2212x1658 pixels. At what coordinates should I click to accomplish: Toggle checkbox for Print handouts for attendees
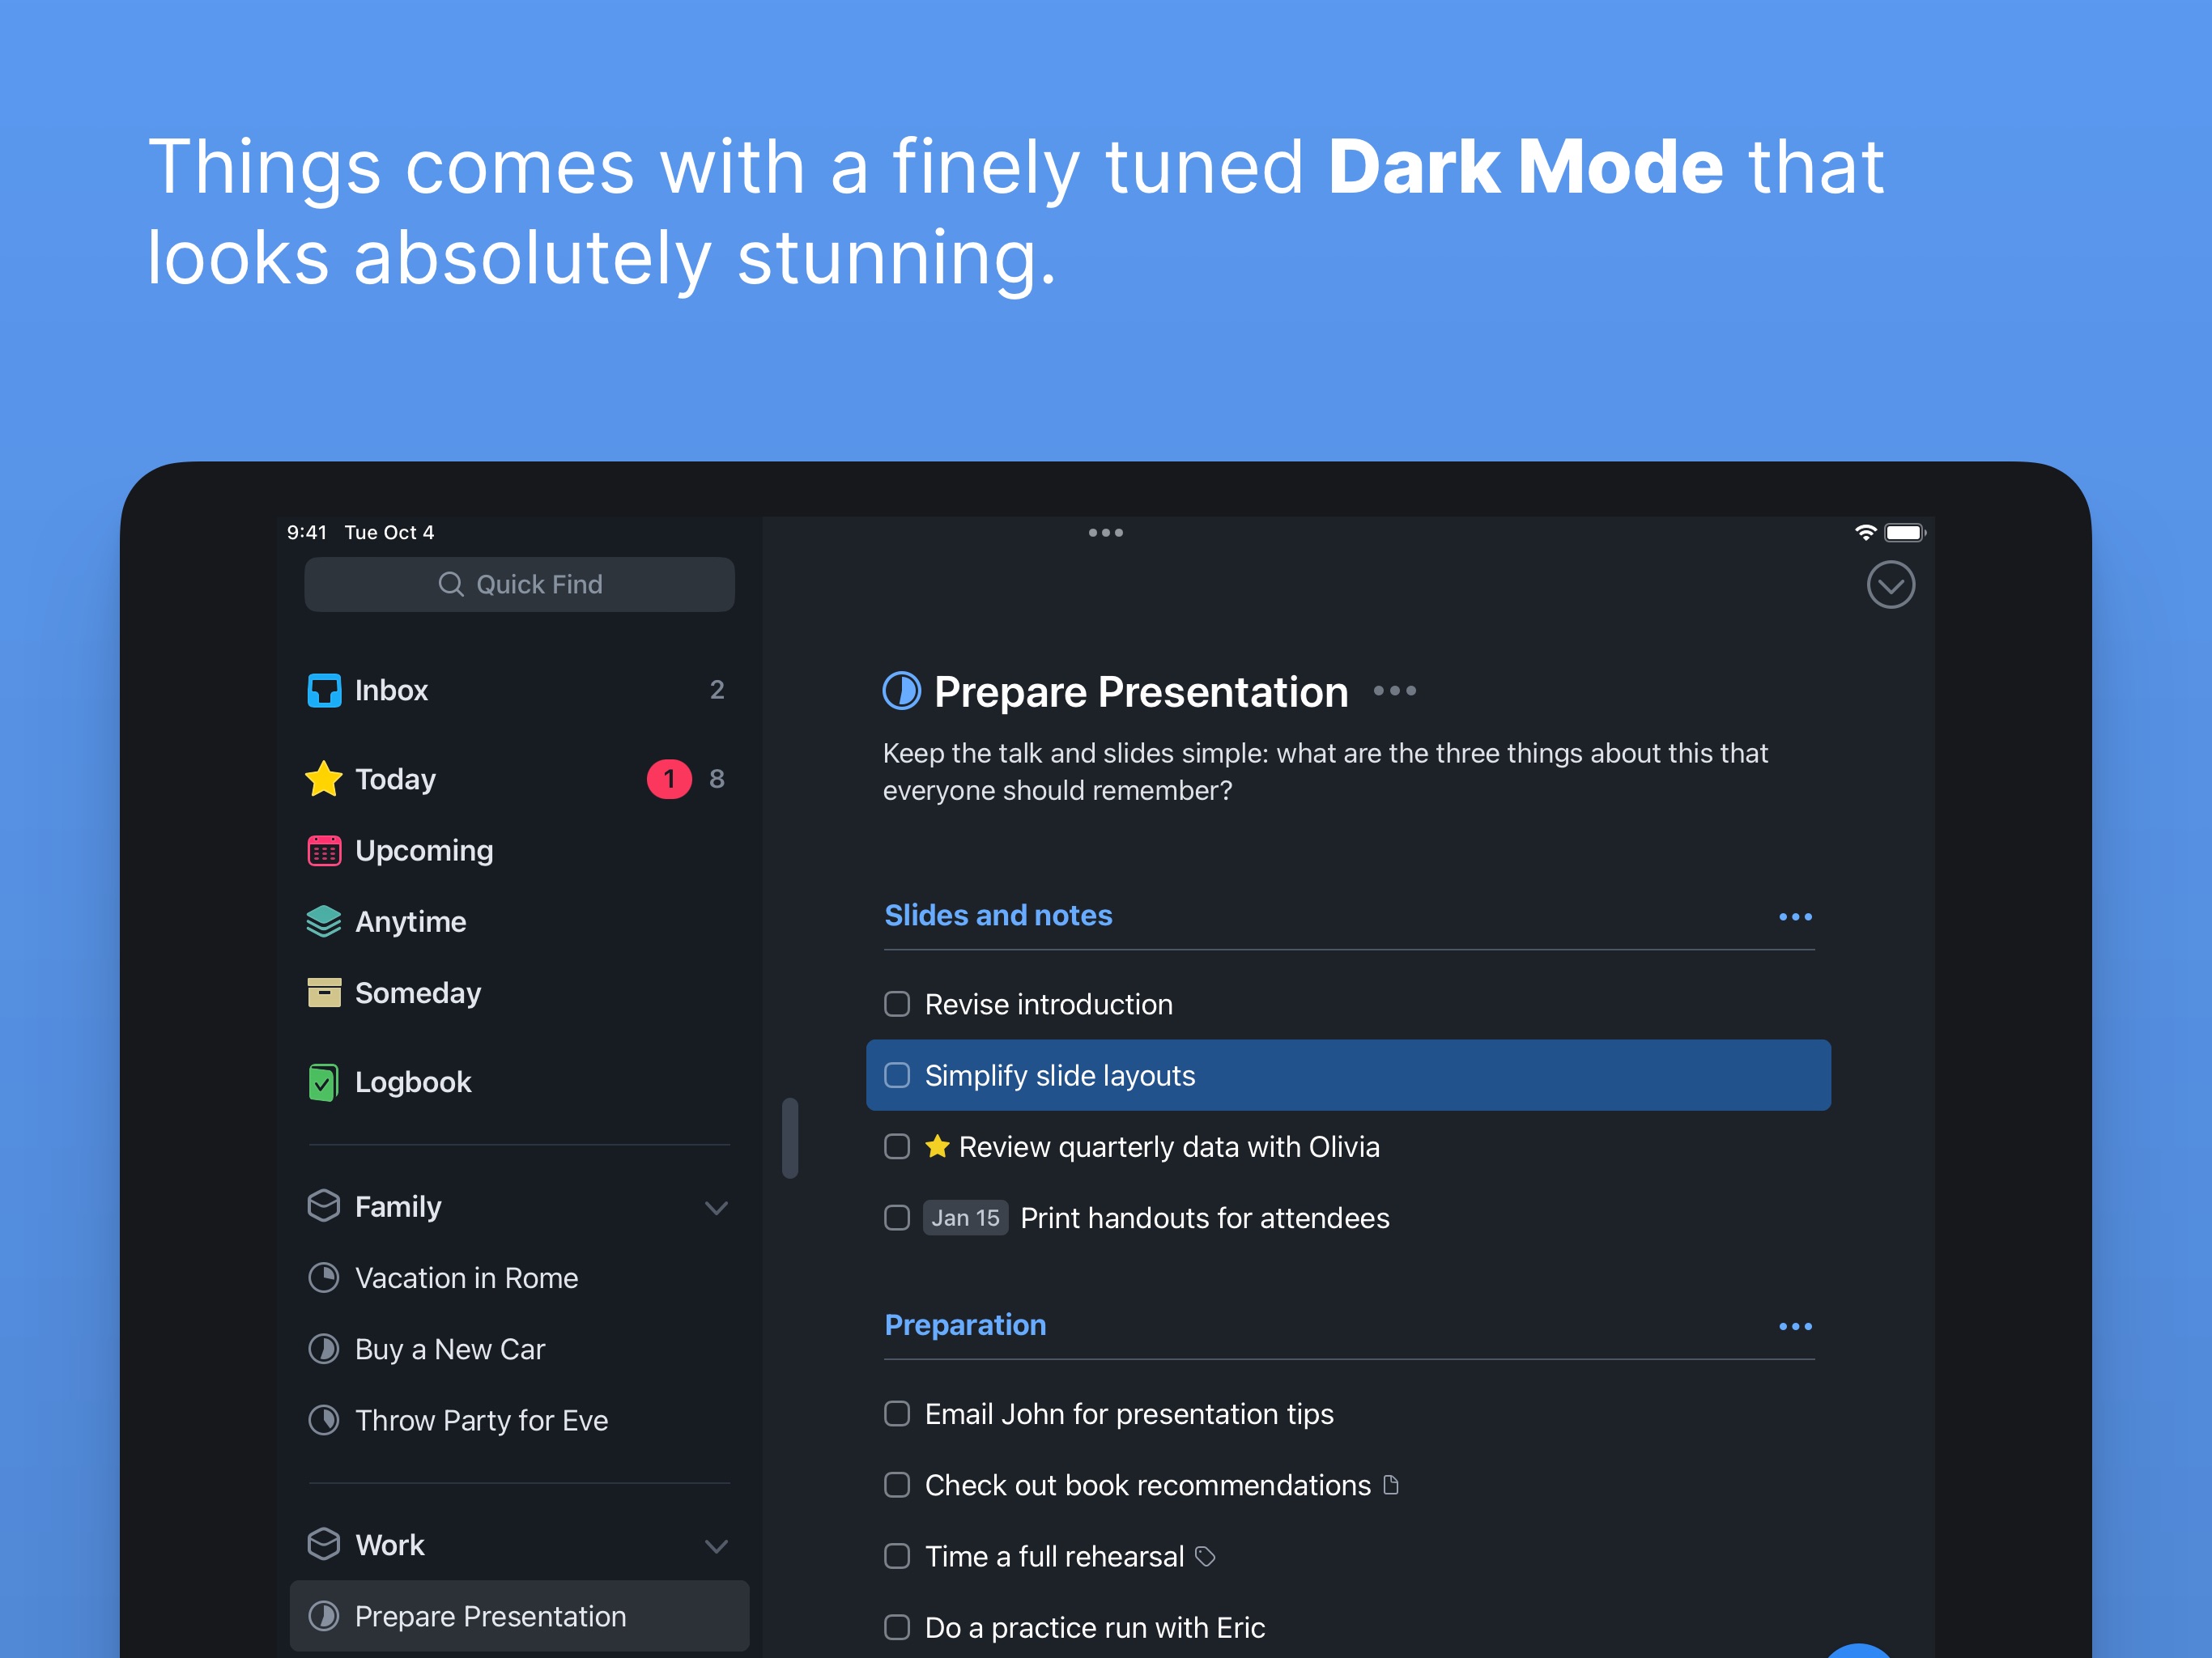click(899, 1218)
